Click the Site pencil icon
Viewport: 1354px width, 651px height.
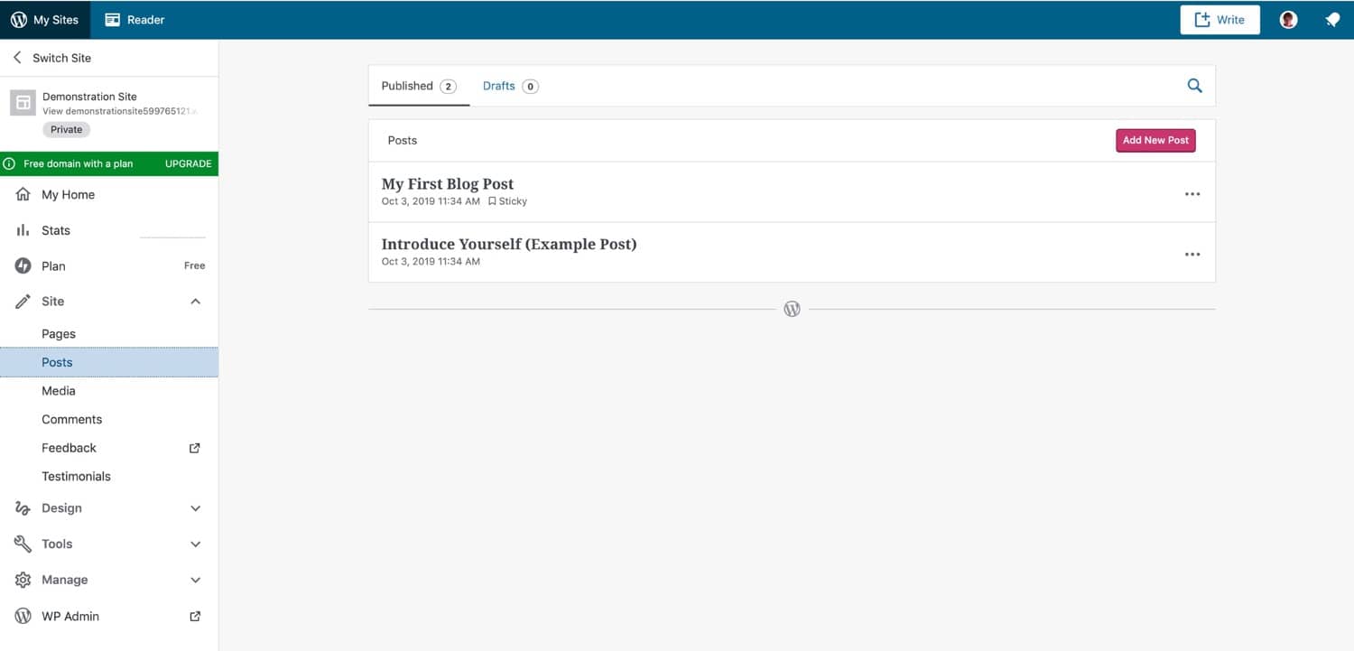tap(23, 301)
